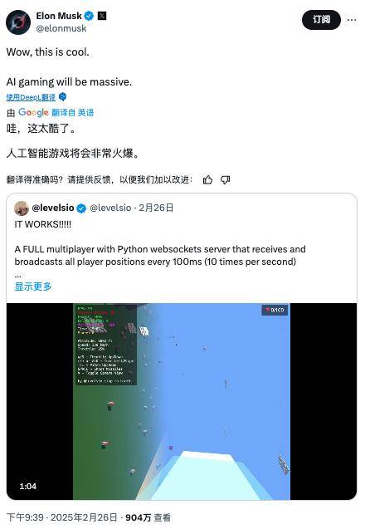This screenshot has height=529, width=365.
Task: Click the verified badge next to @levelsio
Action: (81, 208)
